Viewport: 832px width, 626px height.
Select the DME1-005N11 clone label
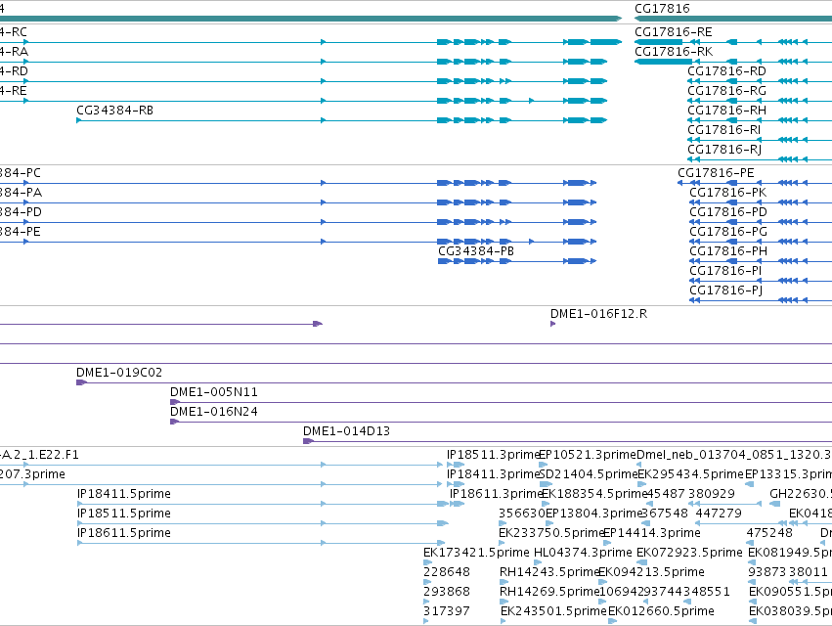click(x=214, y=392)
